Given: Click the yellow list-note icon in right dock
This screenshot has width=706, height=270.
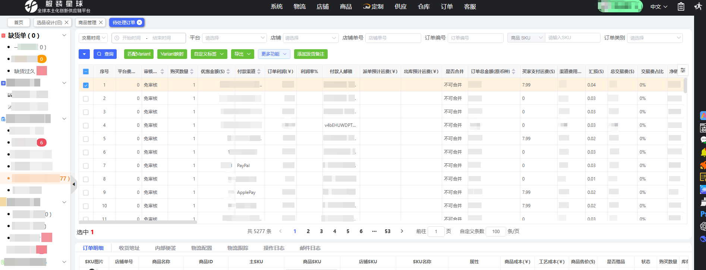Looking at the screenshot, I should point(703,177).
